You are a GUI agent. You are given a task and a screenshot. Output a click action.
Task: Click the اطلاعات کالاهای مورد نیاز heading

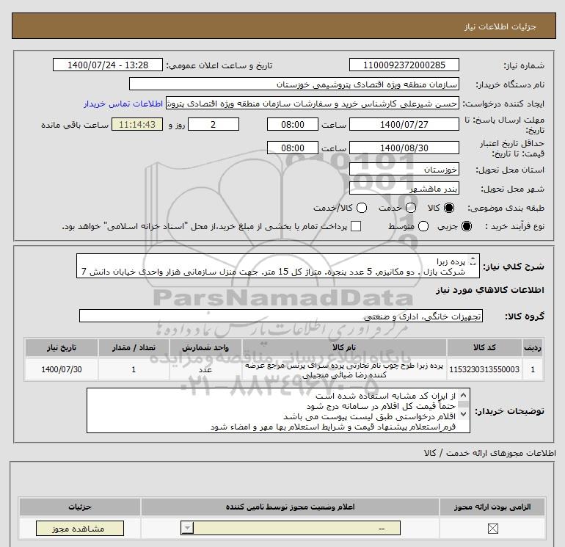click(490, 290)
